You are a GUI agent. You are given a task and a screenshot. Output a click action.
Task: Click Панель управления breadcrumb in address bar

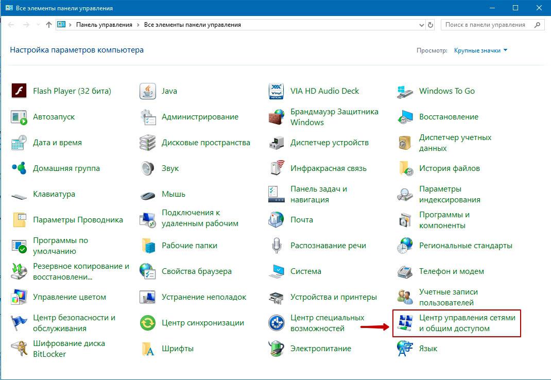[x=104, y=25]
